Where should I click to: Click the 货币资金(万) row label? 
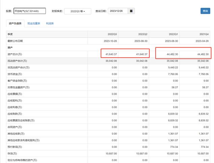(15, 74)
